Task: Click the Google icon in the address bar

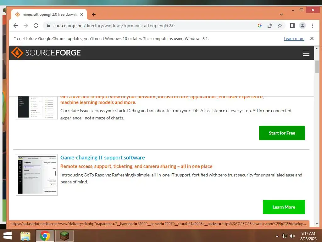Action: [x=259, y=26]
